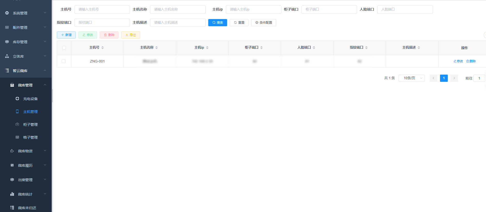Click the 充电设备 sidebar icon
Image resolution: width=486 pixels, height=212 pixels.
pos(17,99)
